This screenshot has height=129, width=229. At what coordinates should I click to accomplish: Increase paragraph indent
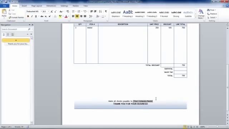(95, 11)
